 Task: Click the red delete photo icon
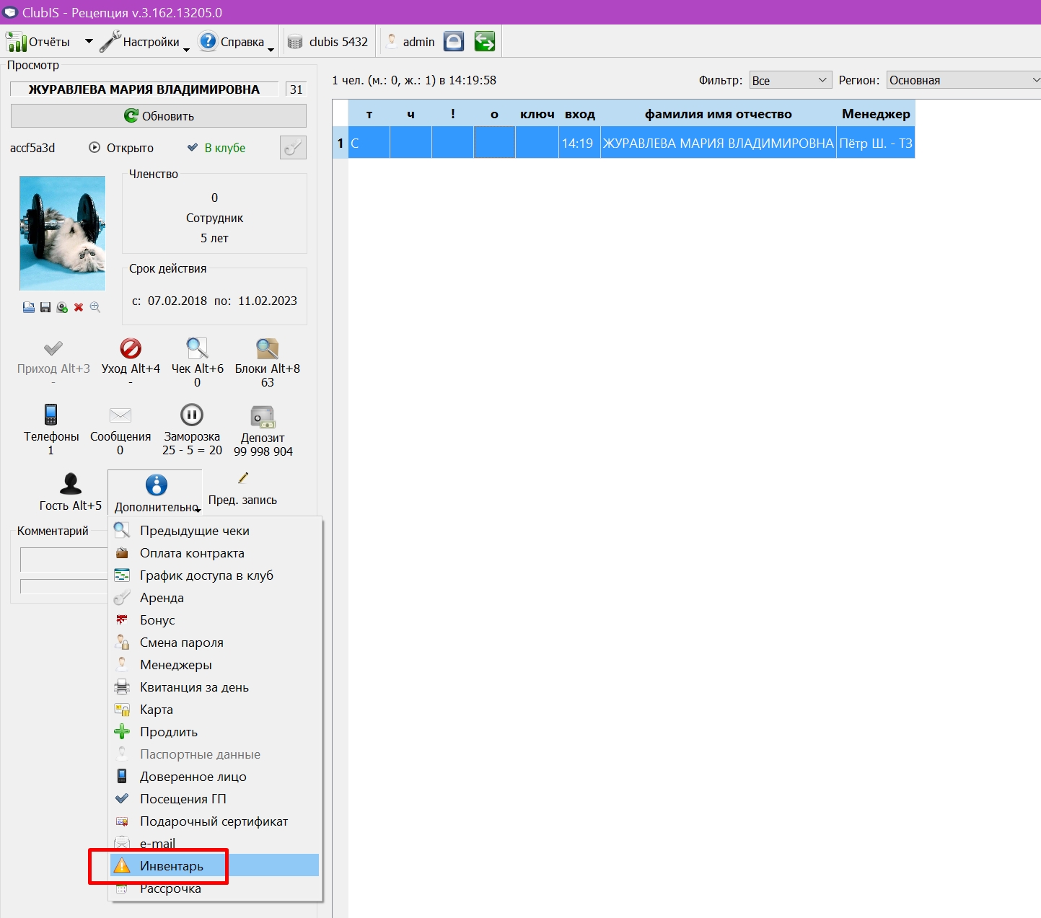click(79, 308)
